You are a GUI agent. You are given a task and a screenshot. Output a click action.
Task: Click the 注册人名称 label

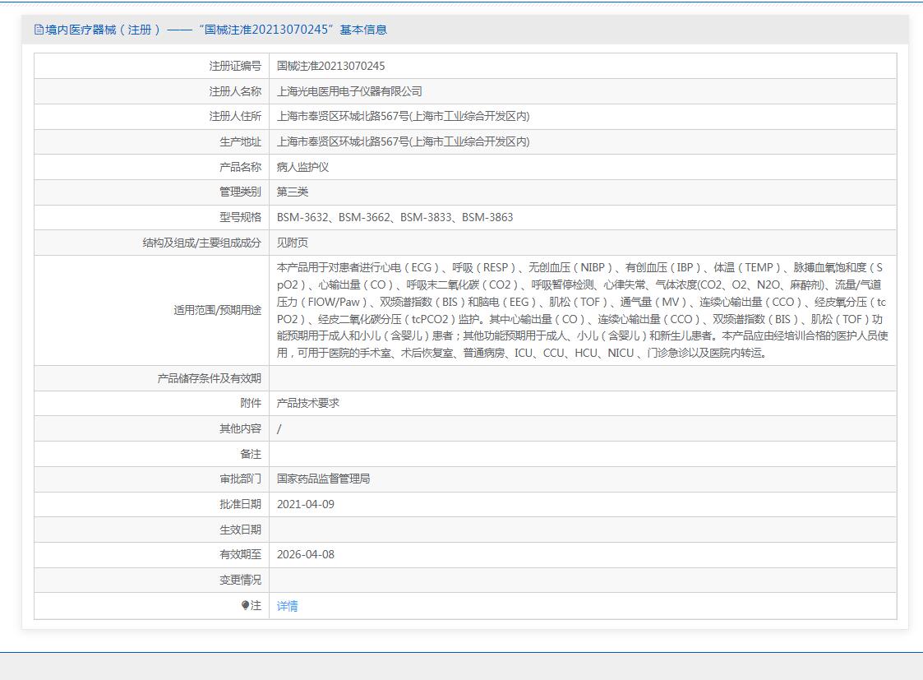235,91
